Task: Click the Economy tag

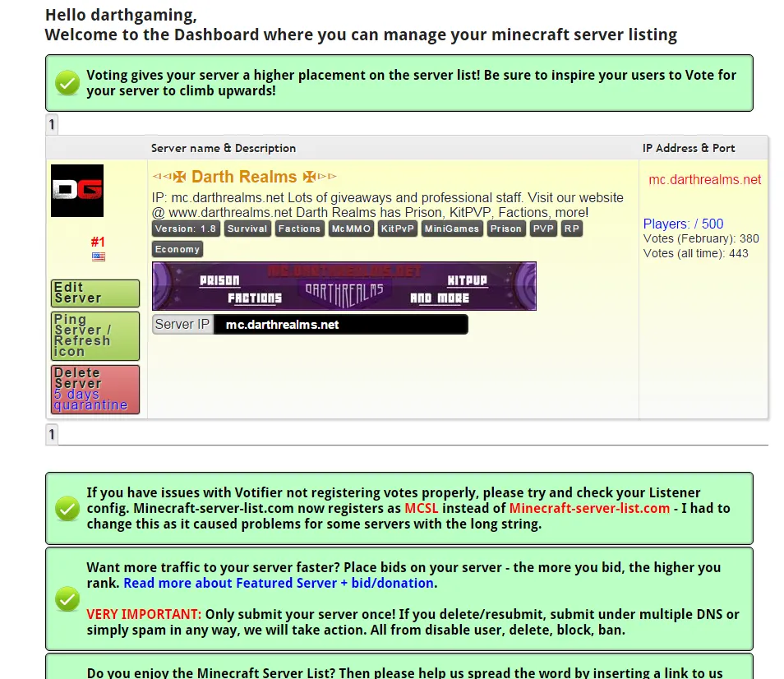Action: point(178,249)
